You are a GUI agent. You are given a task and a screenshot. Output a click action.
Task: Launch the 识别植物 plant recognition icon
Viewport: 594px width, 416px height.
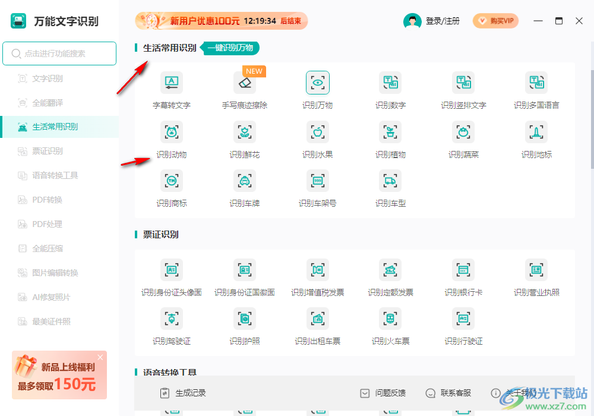pyautogui.click(x=391, y=132)
